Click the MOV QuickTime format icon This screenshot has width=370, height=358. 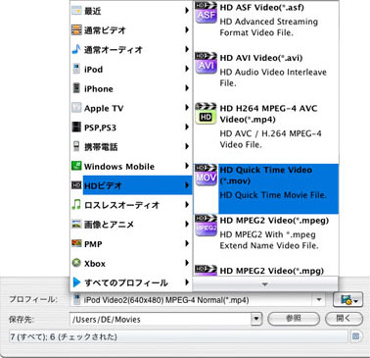pos(206,175)
